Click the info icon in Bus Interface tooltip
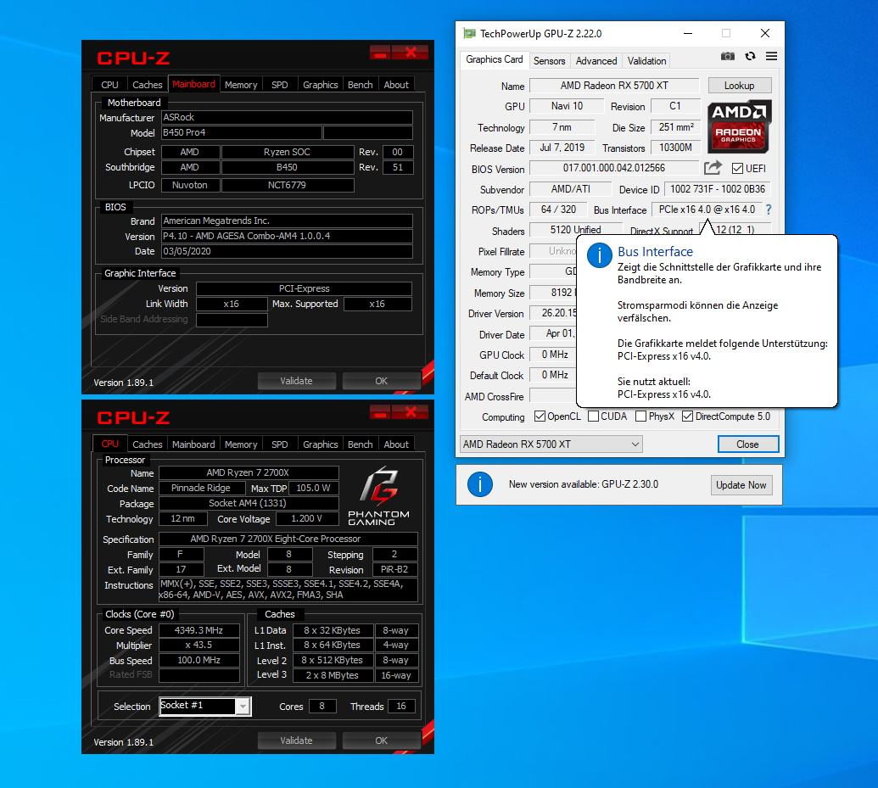This screenshot has width=878, height=788. [x=599, y=256]
